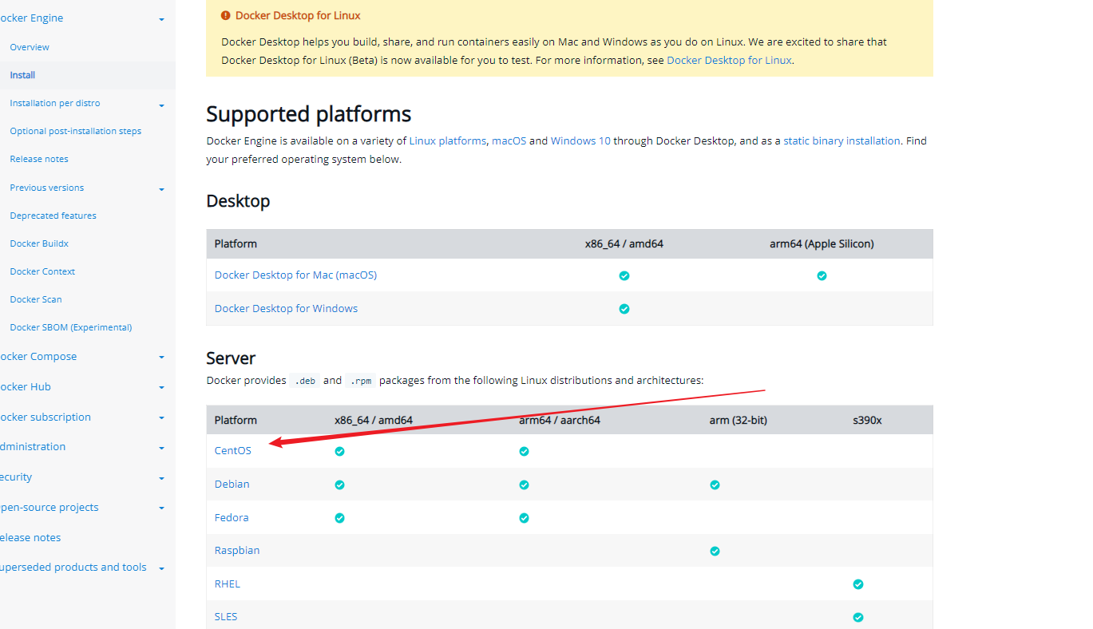Click the .rpm inline code label
1093x629 pixels.
pyautogui.click(x=360, y=381)
